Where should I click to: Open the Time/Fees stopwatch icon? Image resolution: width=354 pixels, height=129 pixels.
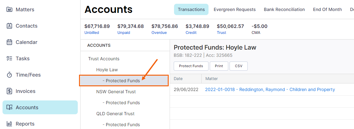click(9, 75)
